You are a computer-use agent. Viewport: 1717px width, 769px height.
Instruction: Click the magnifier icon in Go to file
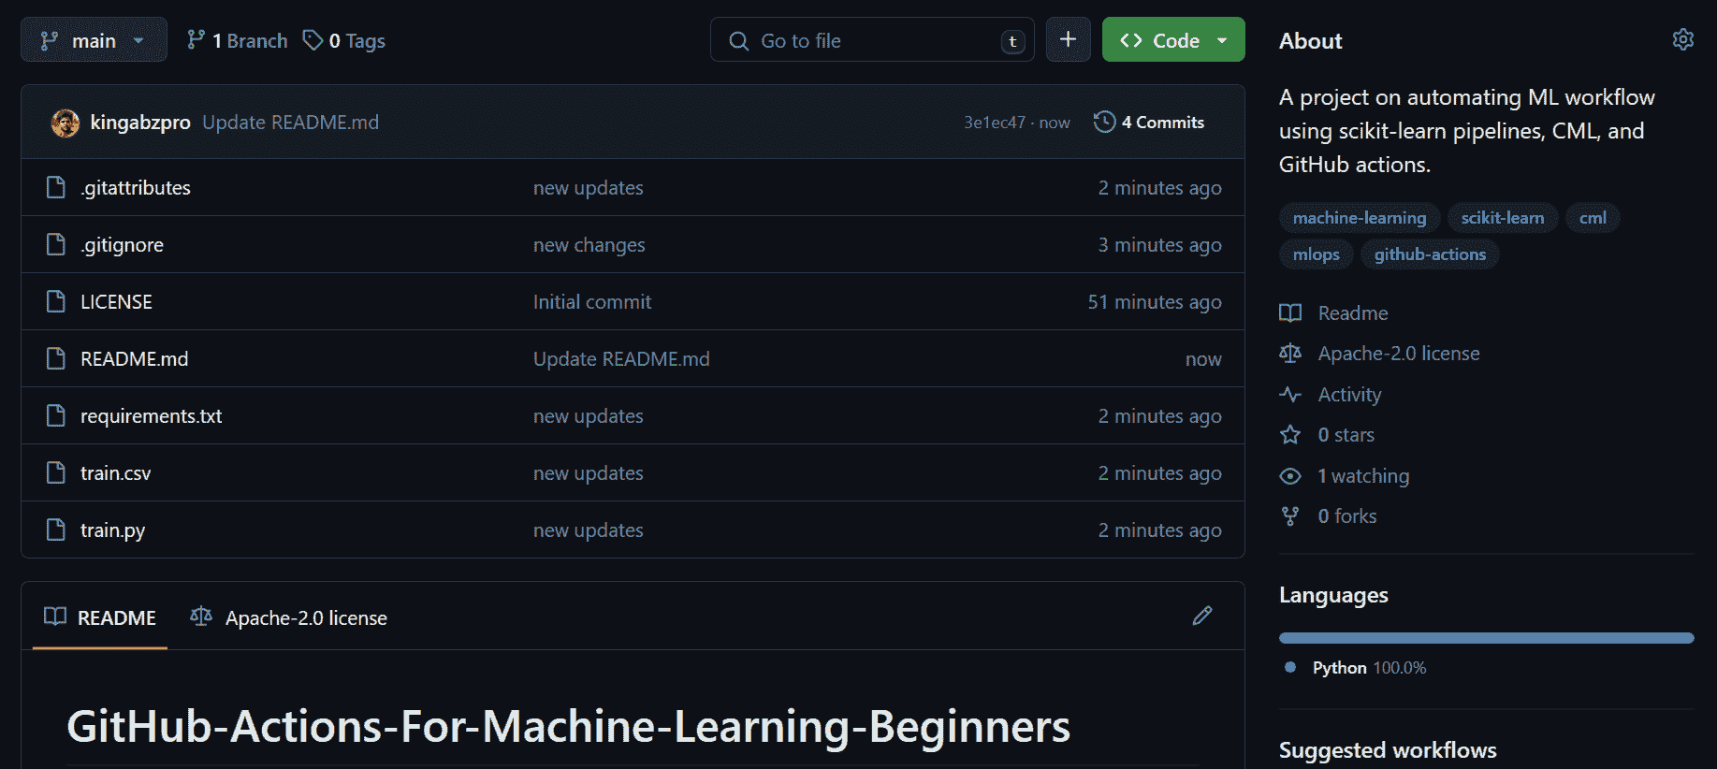pos(739,41)
